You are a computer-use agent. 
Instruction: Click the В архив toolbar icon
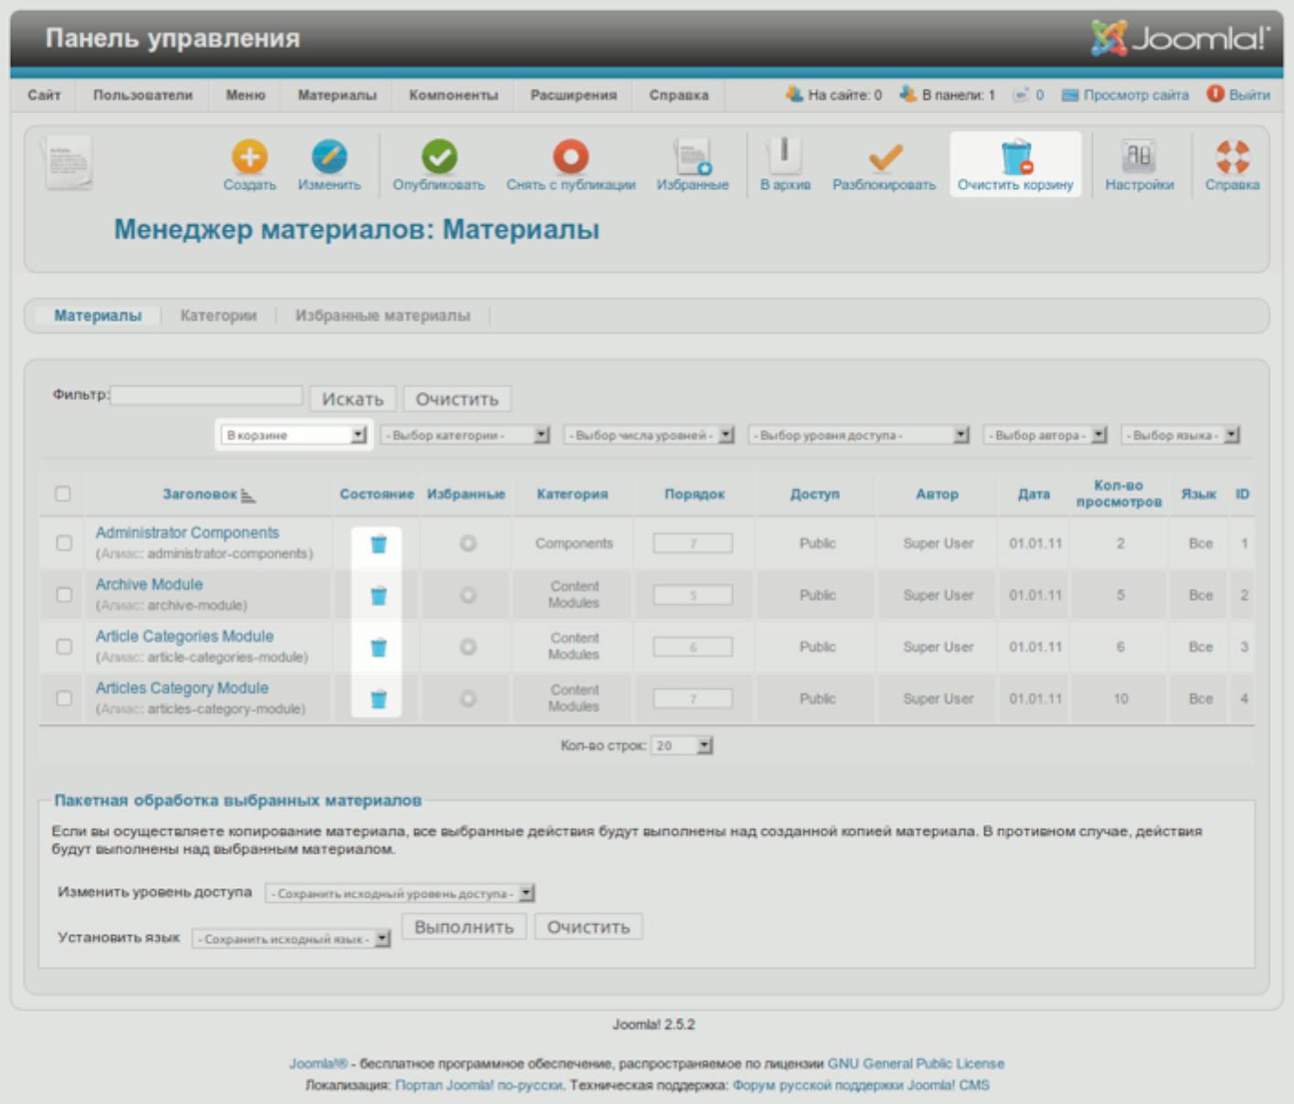pyautogui.click(x=784, y=157)
